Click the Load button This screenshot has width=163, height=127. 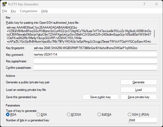(139, 90)
